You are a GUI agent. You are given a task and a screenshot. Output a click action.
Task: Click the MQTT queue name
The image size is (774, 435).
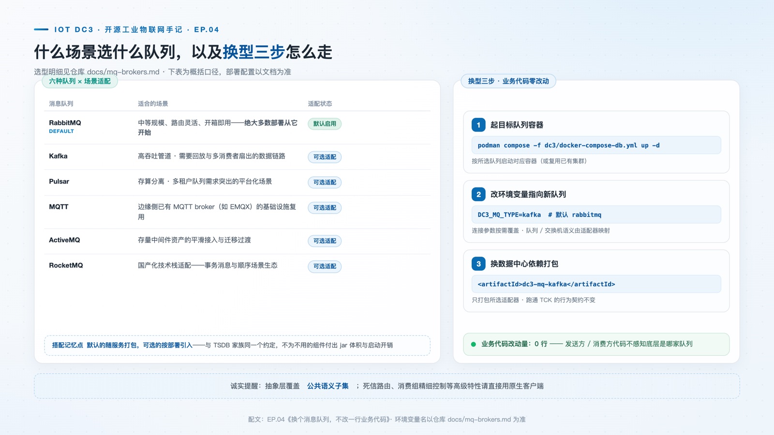(x=59, y=207)
